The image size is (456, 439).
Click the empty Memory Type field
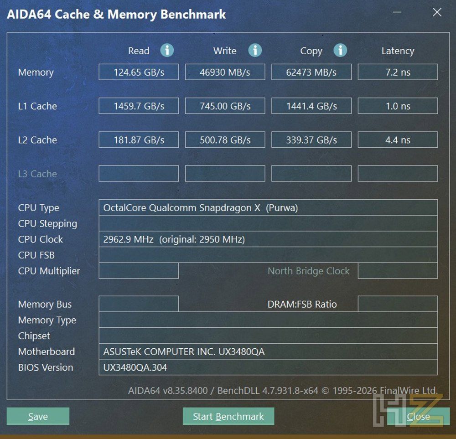(x=268, y=320)
